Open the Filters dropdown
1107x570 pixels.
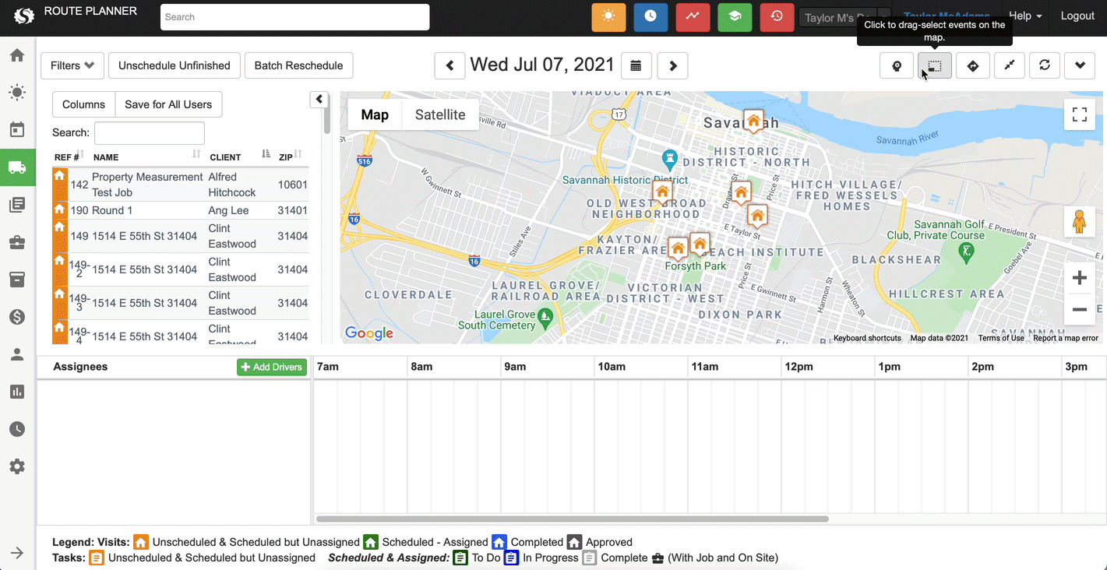click(72, 66)
